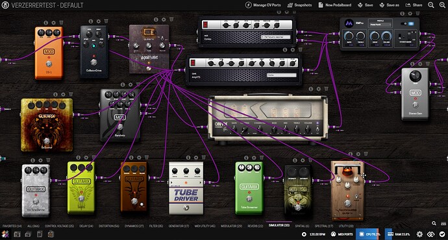This screenshot has height=240, width=448.
Task: Open the AmpVTS model dropdown
Action: click(281, 75)
